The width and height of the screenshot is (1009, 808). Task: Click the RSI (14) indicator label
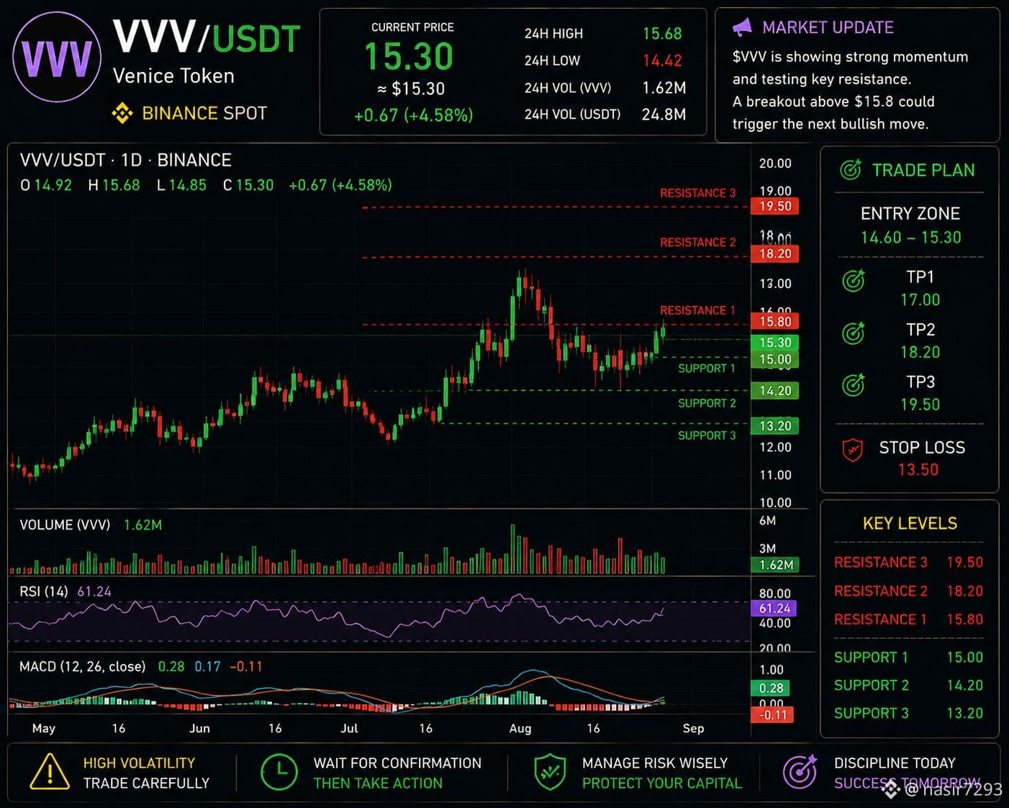[x=44, y=591]
